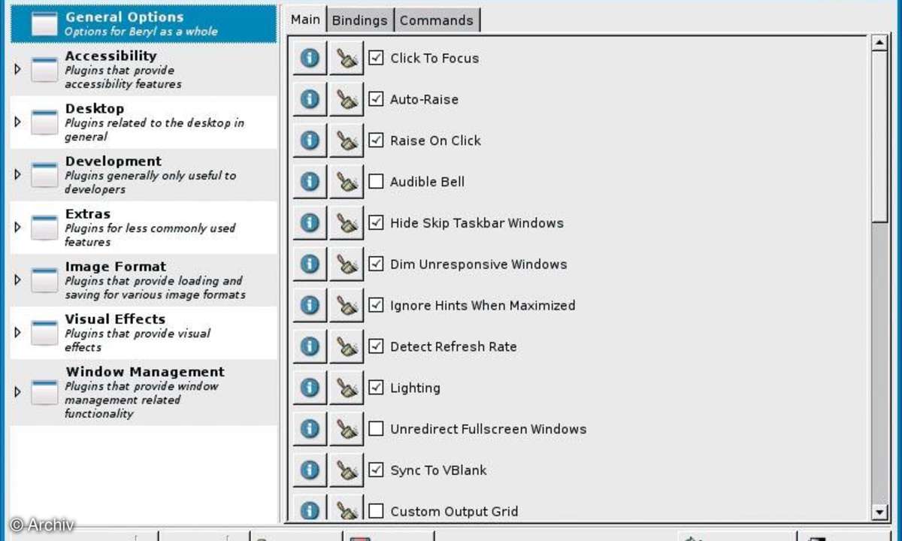Switch to the Main tab
The height and width of the screenshot is (541, 902).
point(305,20)
